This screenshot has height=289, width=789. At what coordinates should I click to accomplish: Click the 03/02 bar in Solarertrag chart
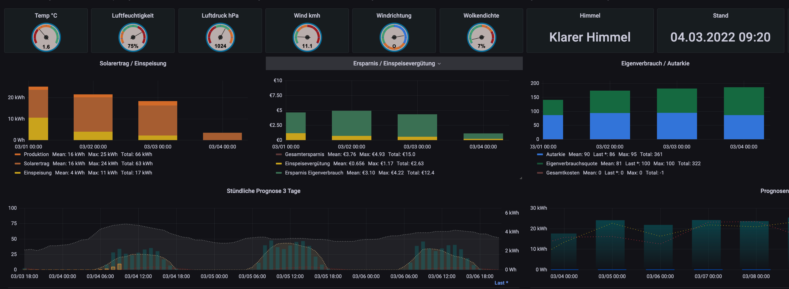pyautogui.click(x=93, y=117)
